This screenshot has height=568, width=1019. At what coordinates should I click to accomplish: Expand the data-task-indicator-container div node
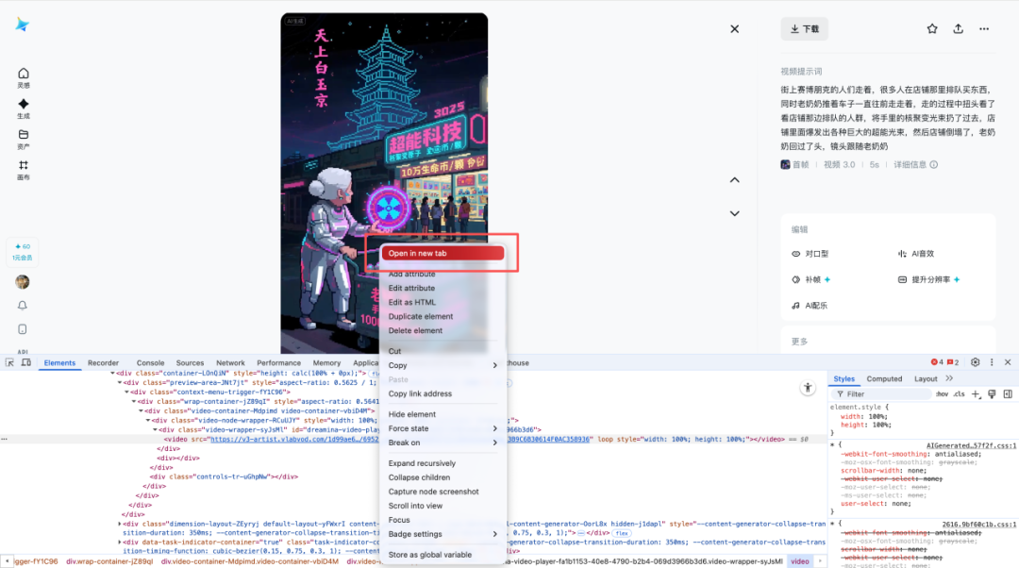(x=120, y=542)
